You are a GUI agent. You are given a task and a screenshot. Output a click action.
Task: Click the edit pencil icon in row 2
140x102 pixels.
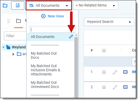tap(115, 87)
